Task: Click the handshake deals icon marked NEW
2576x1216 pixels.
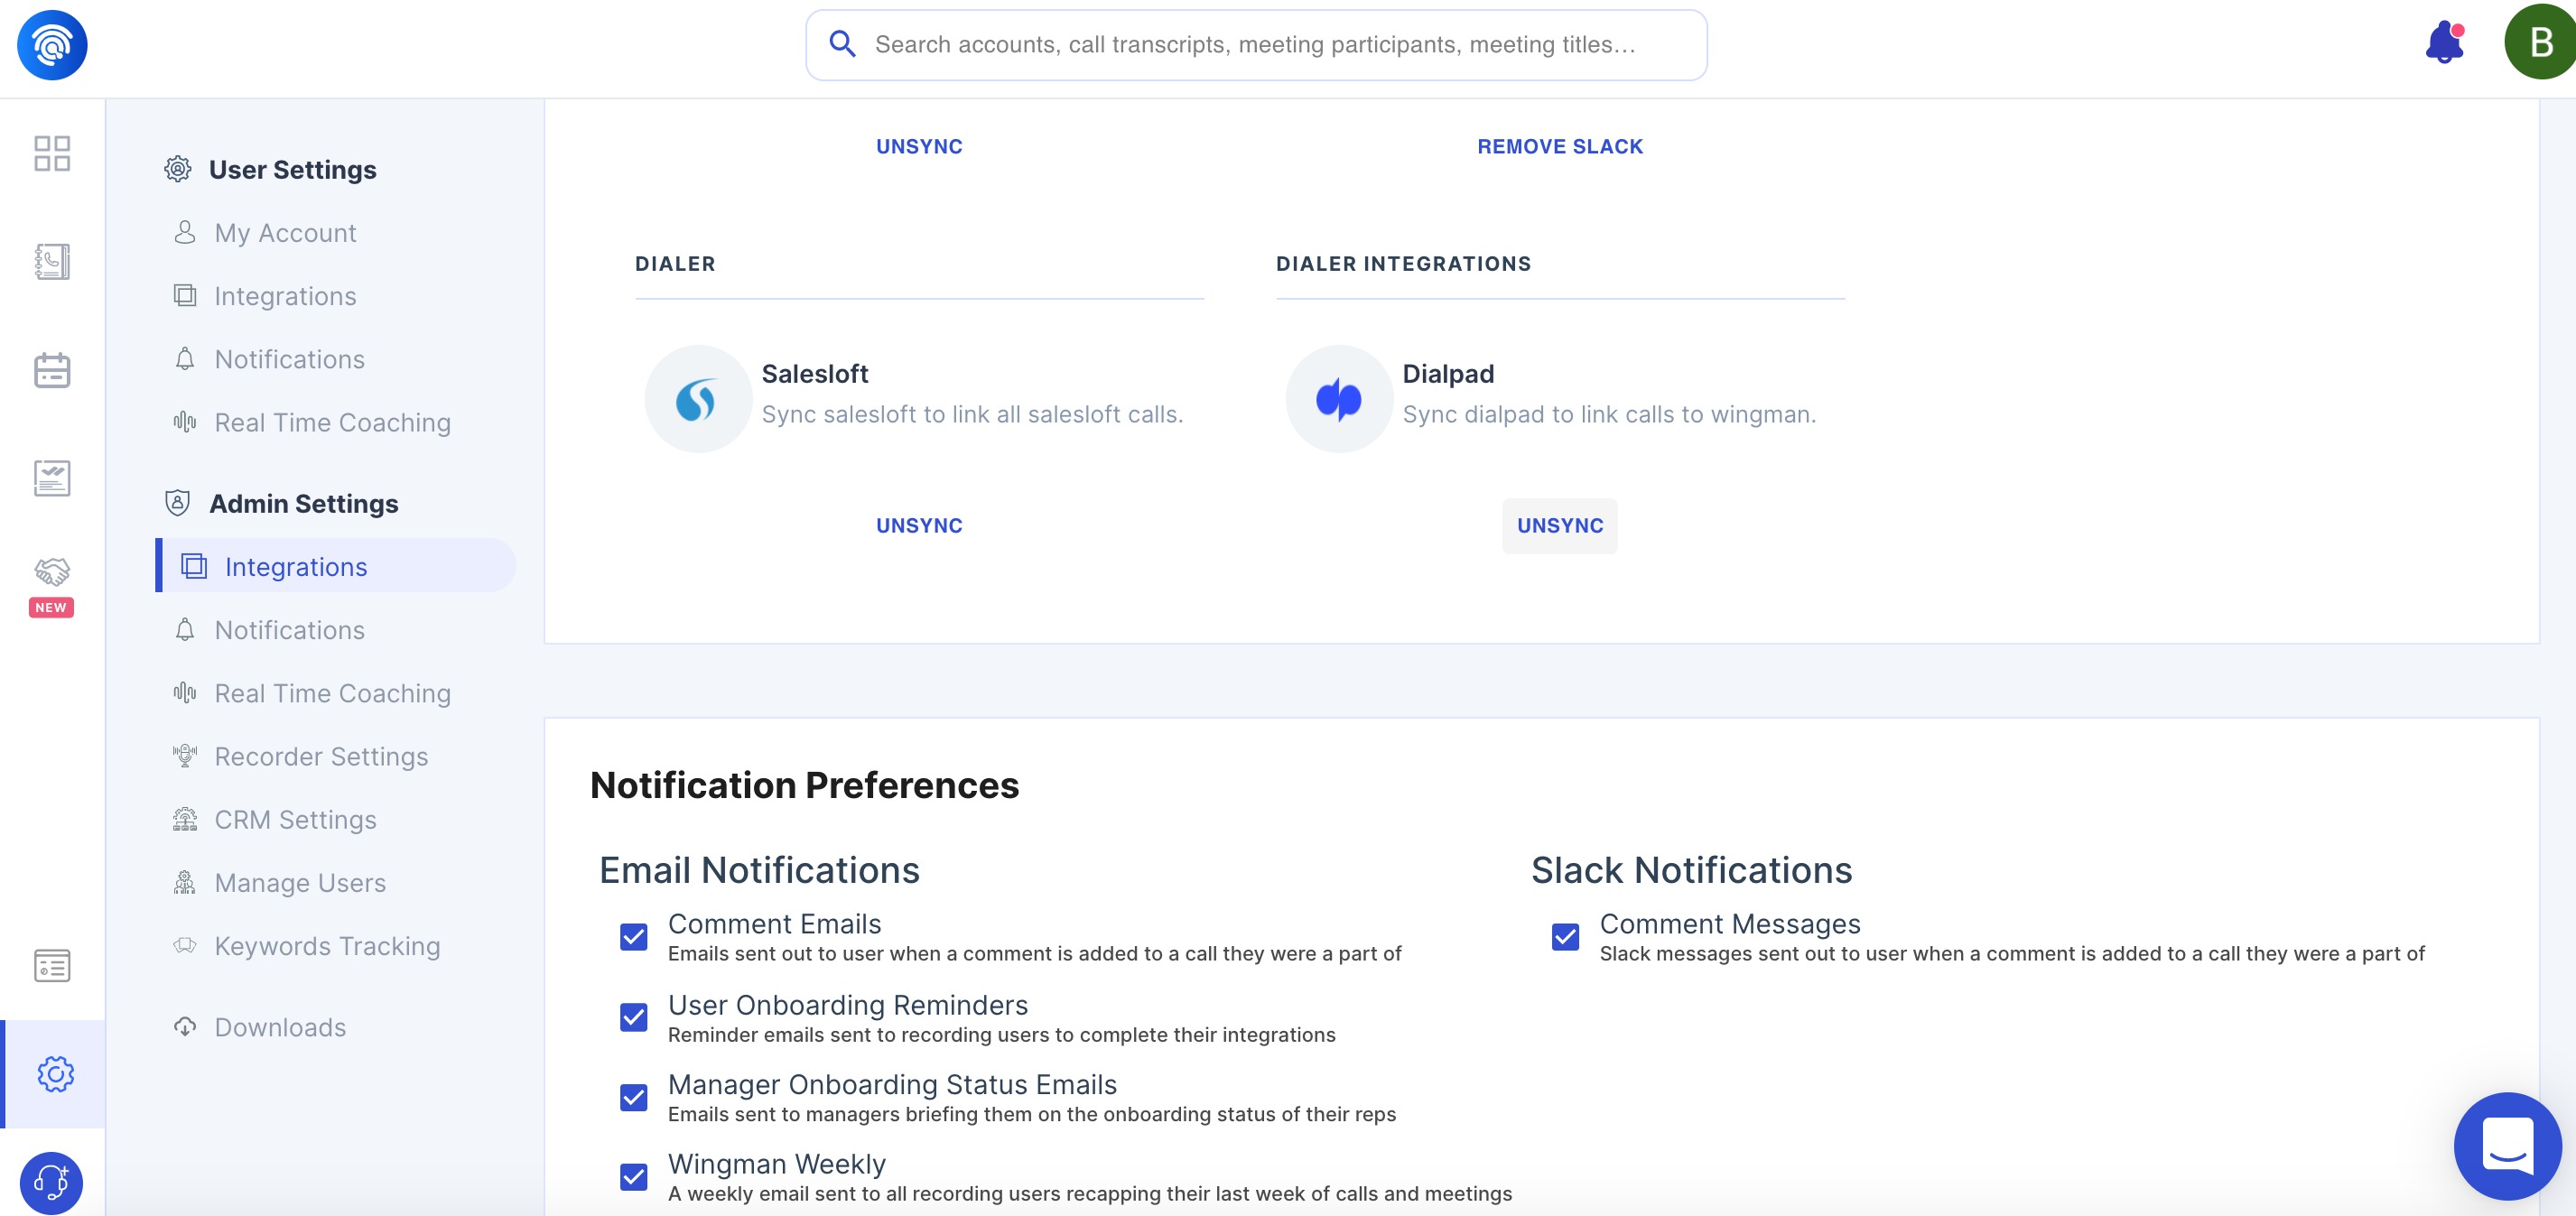Action: point(52,573)
